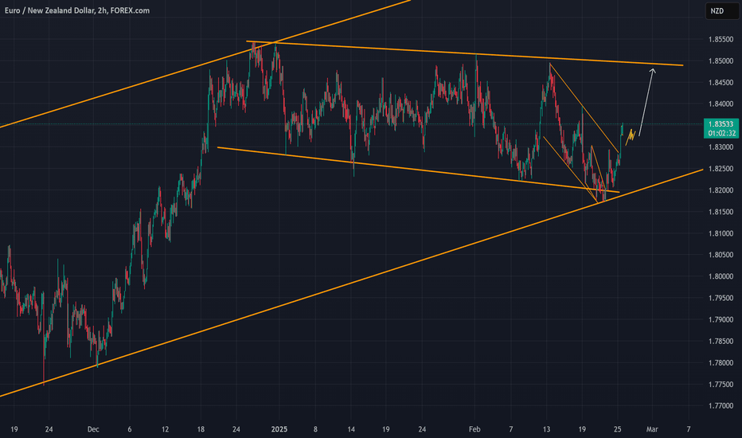The image size is (742, 438).
Task: Click the 1.81000 price axis label
Action: pos(721,233)
